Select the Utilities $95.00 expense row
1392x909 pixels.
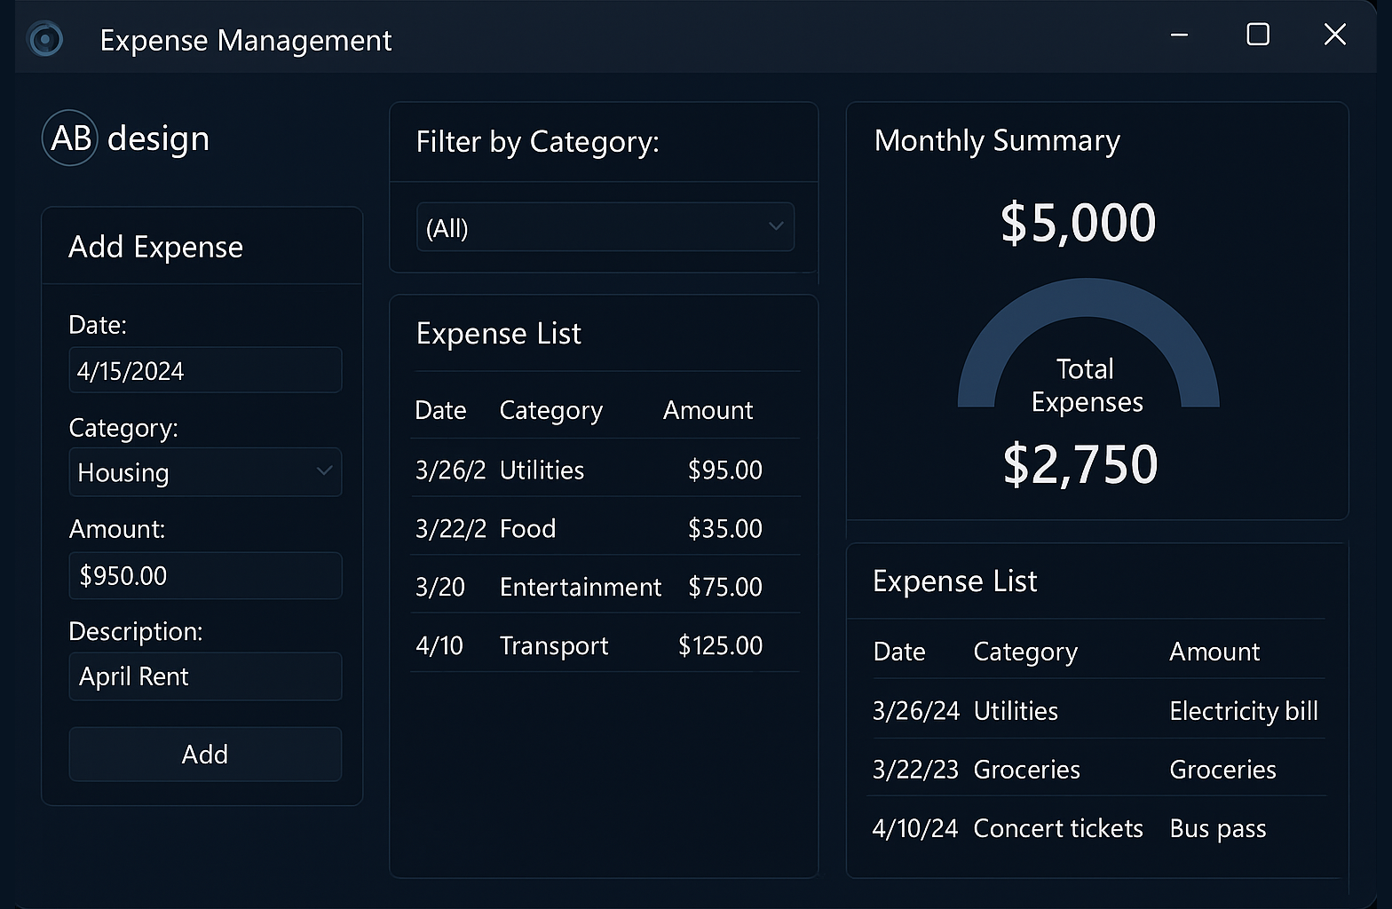point(605,470)
